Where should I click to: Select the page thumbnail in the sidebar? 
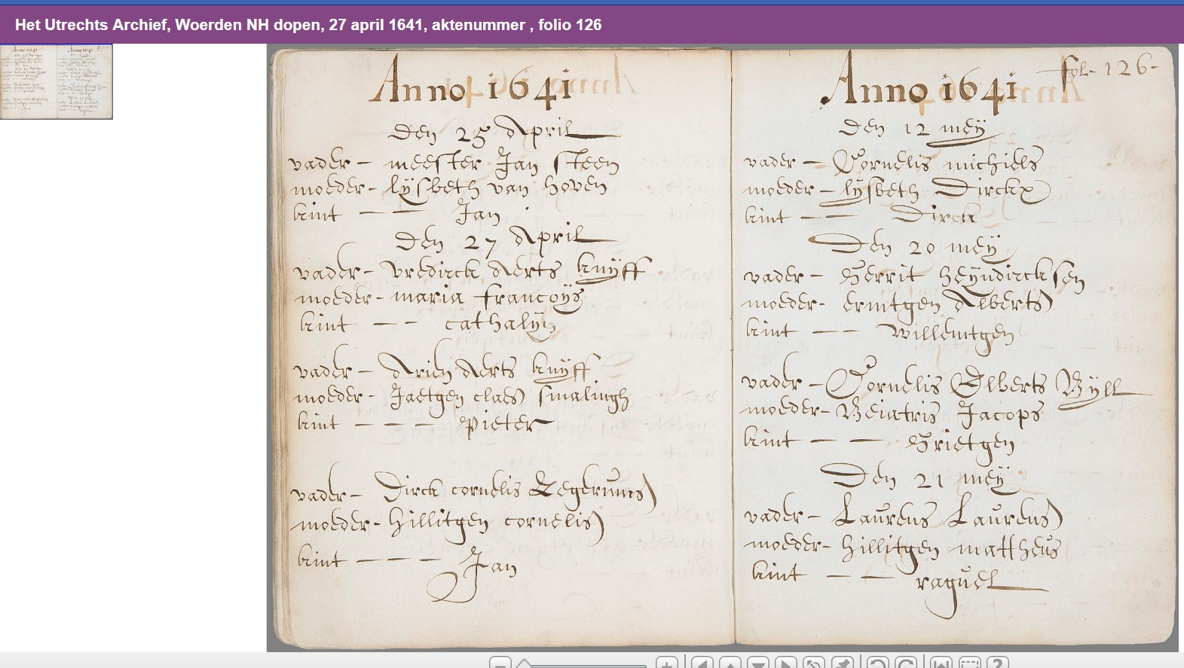point(57,81)
